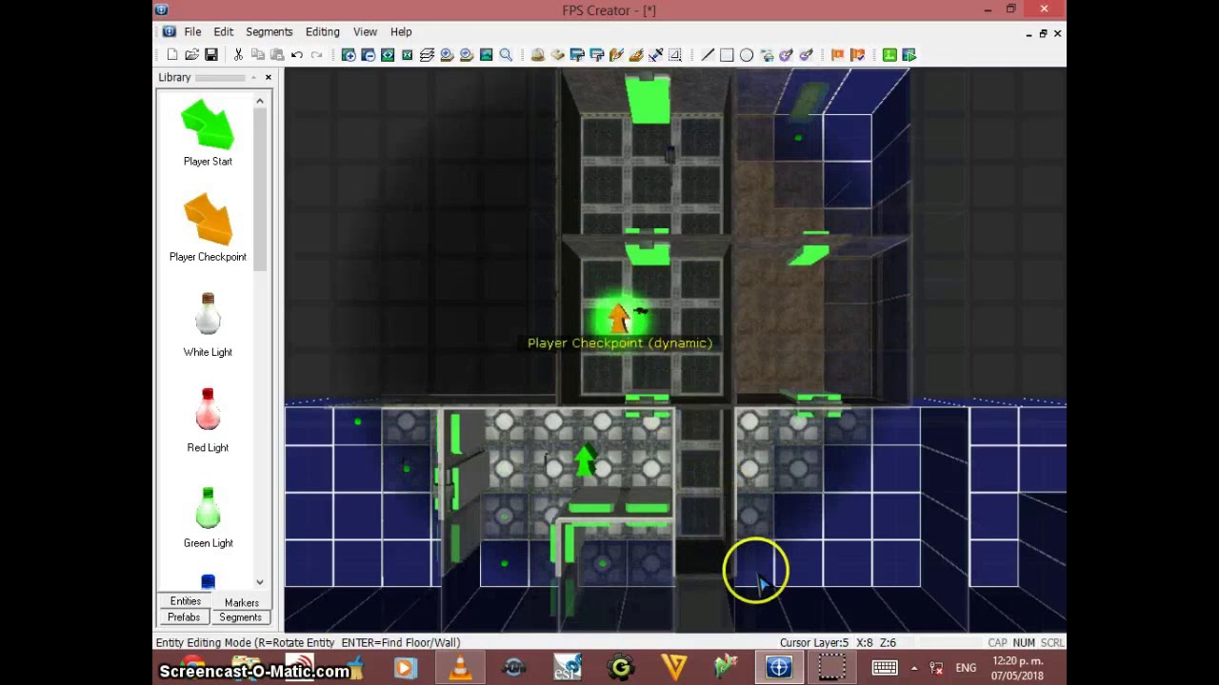
Task: Select the eyedropper pick tool icon
Action: point(655,55)
